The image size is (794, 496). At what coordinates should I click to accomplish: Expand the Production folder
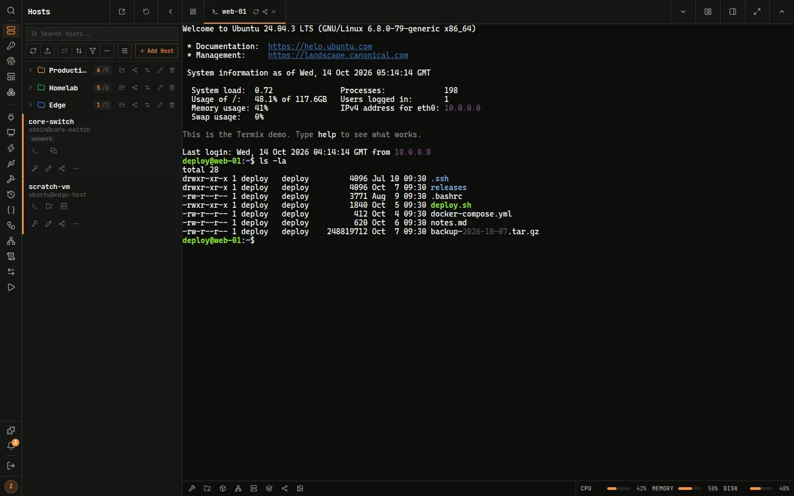point(30,70)
